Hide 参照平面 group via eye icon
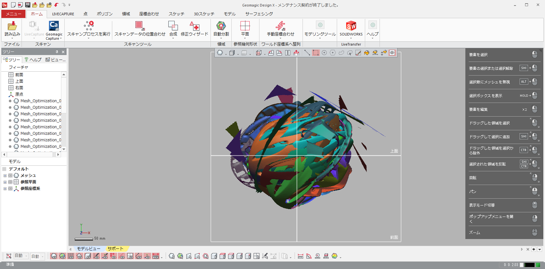The height and width of the screenshot is (269, 545). pos(10,182)
